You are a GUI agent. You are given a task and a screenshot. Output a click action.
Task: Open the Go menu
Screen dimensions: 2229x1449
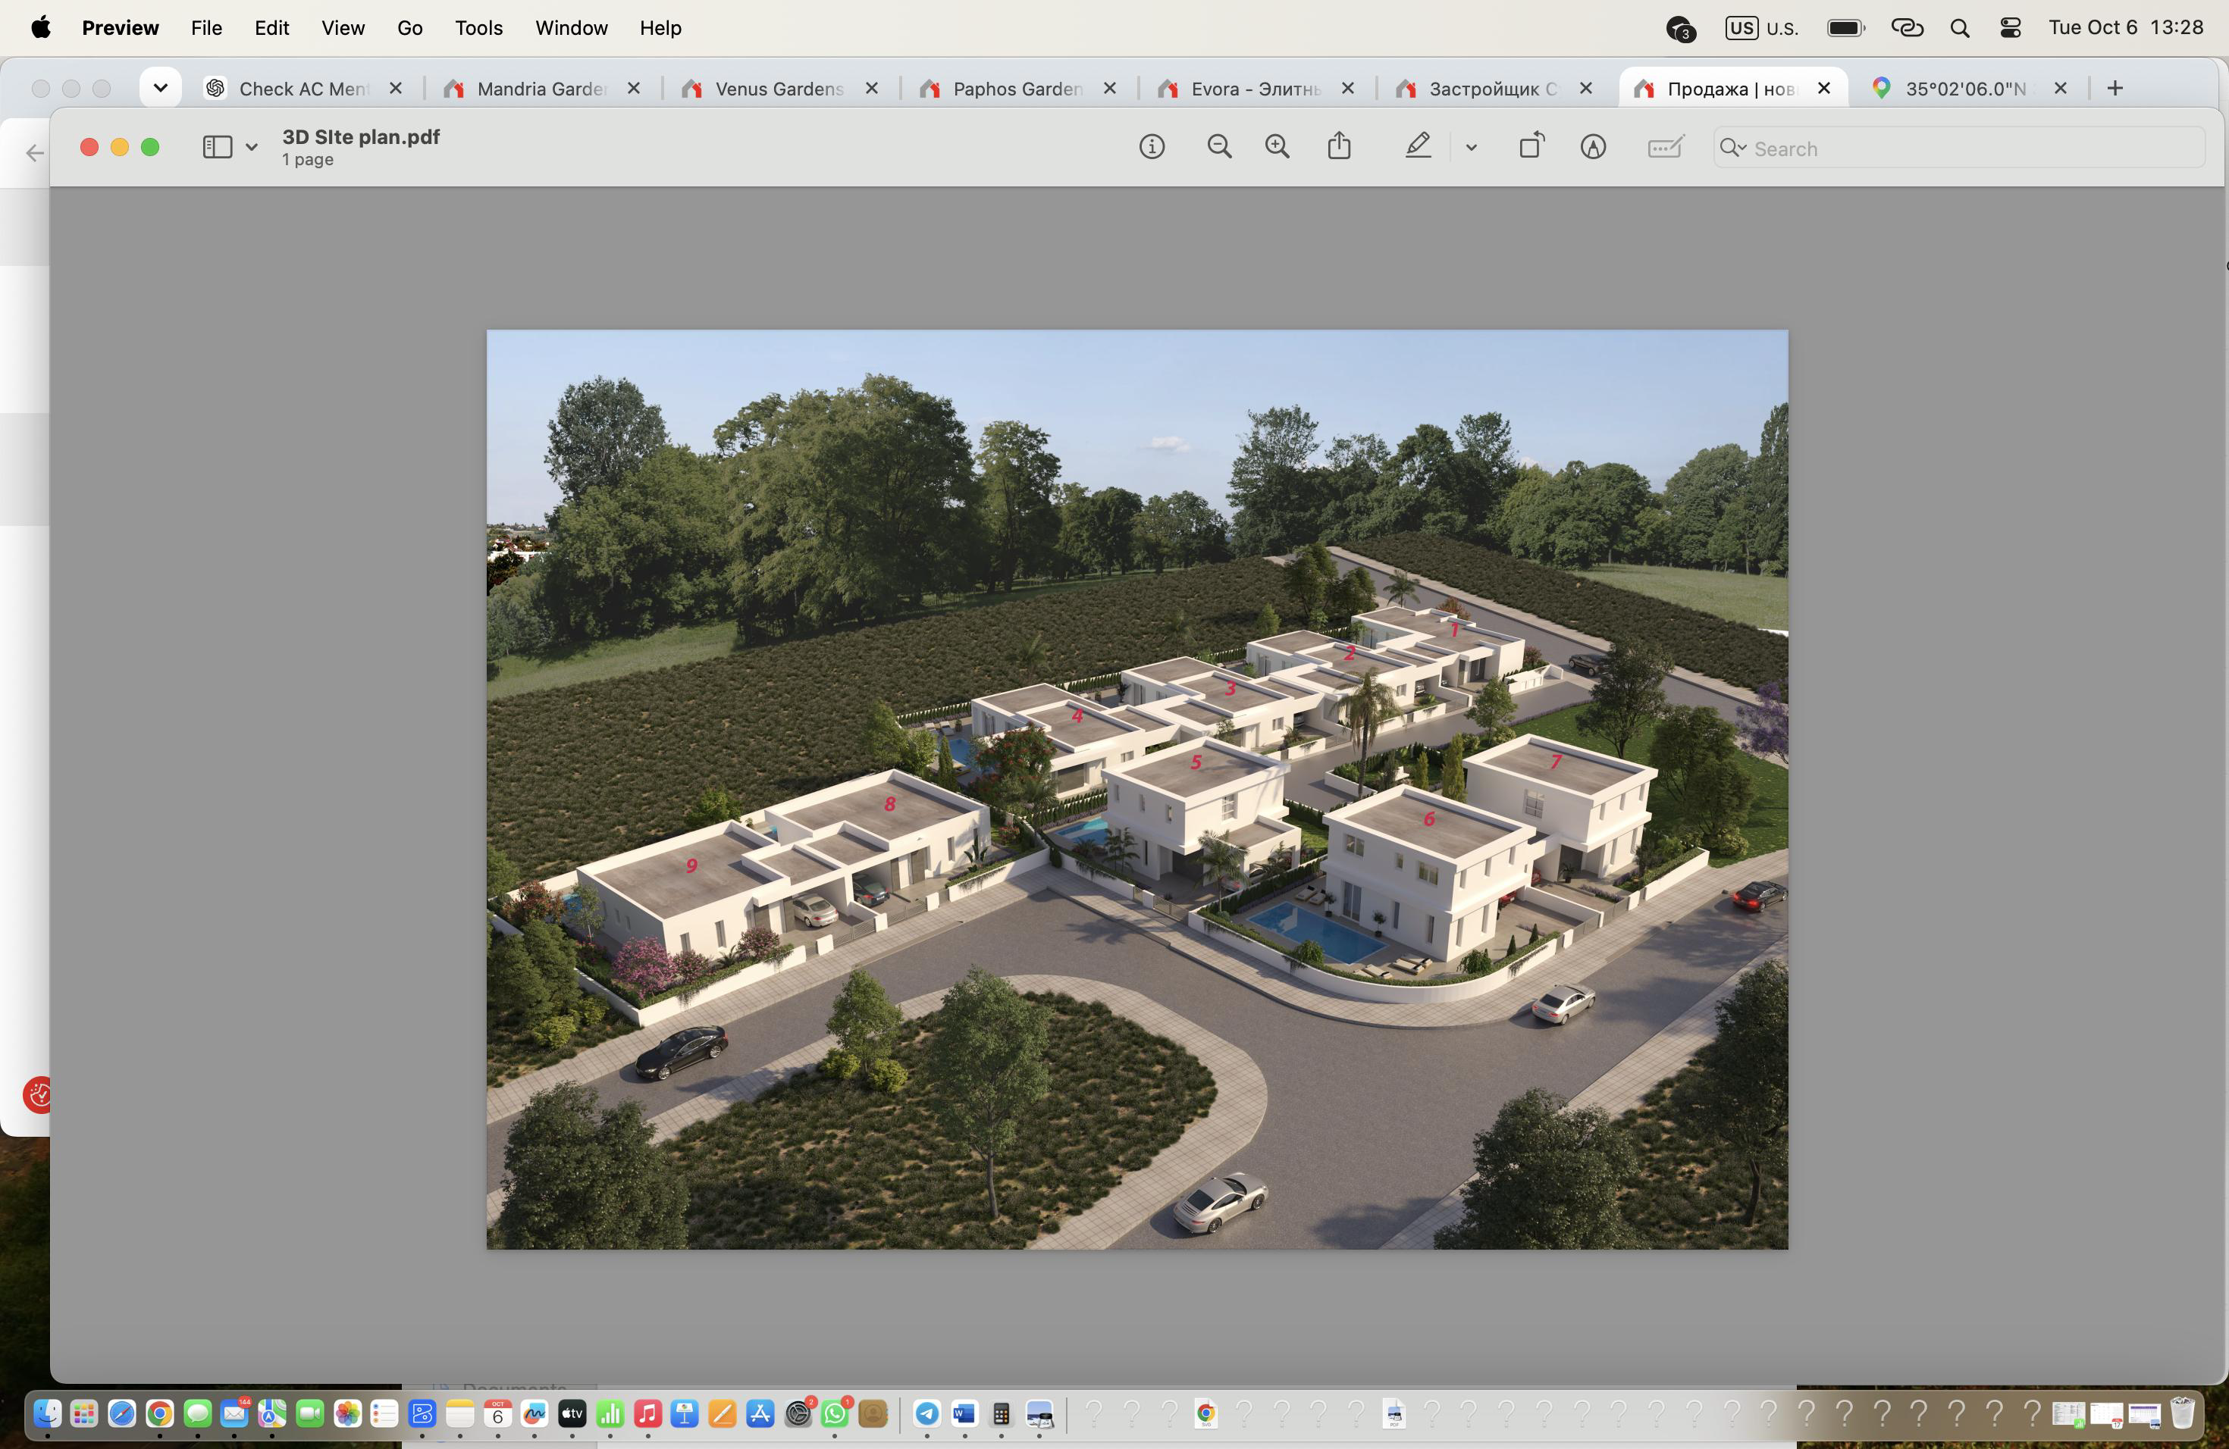point(409,28)
